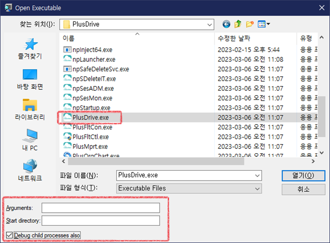Click the Start directory input field

(x=101, y=220)
